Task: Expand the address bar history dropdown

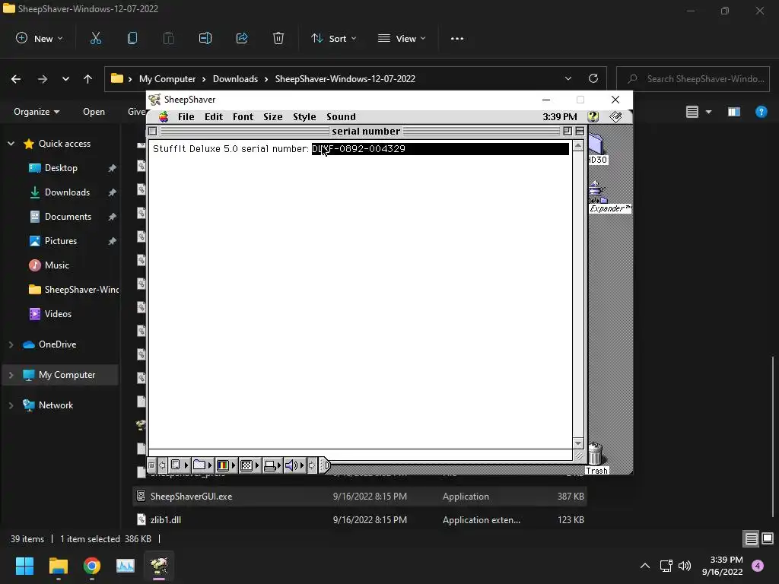Action: click(568, 78)
